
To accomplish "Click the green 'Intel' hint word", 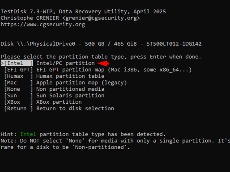I will [28, 134].
